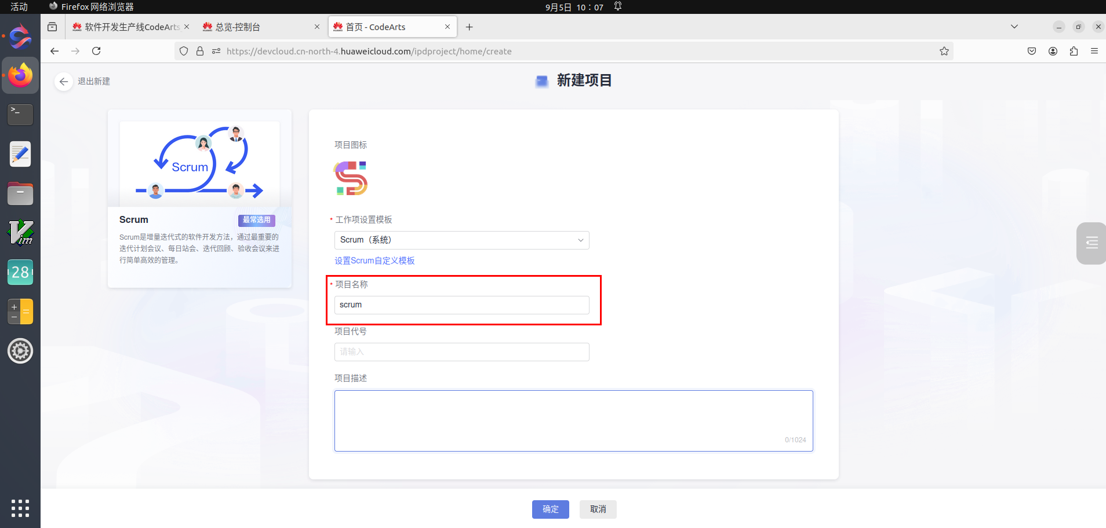The image size is (1106, 528).
Task: List all open tabs dropdown
Action: pos(1014,27)
